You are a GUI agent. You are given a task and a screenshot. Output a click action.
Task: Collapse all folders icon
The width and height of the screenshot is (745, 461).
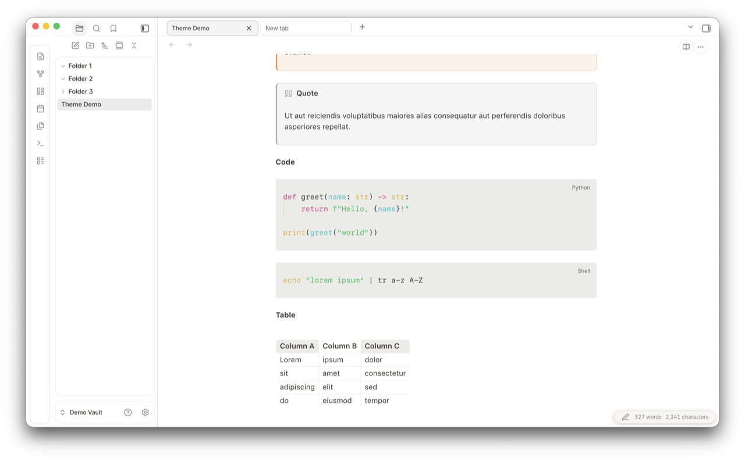[x=134, y=45]
